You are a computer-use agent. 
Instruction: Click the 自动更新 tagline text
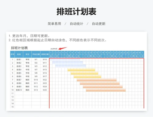pos(99,24)
